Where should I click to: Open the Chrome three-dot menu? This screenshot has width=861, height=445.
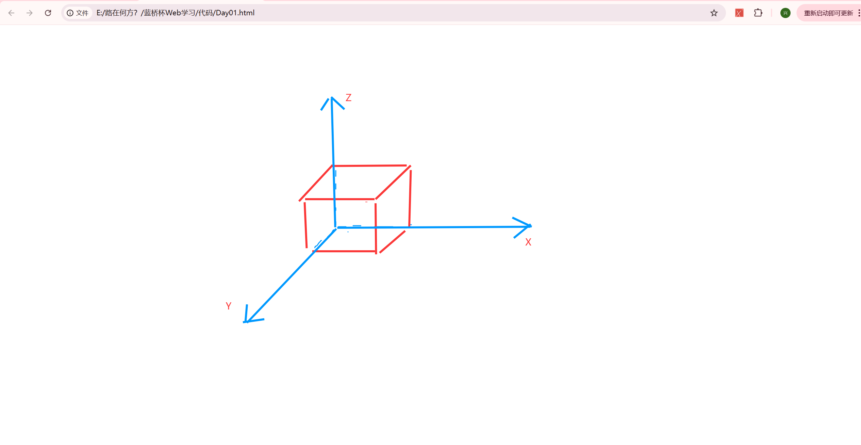(x=859, y=13)
